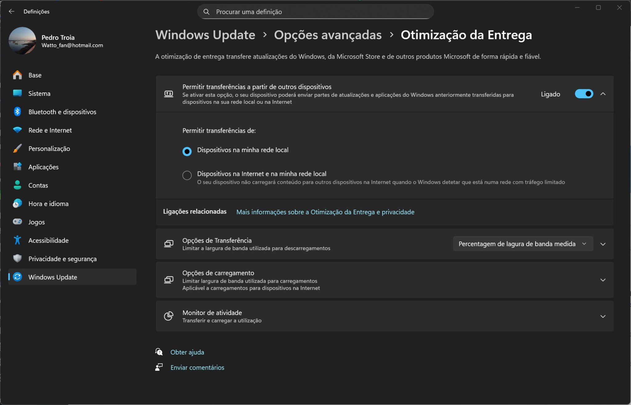The width and height of the screenshot is (631, 405).
Task: Click the Acessibilidade figure icon
Action: coord(17,240)
